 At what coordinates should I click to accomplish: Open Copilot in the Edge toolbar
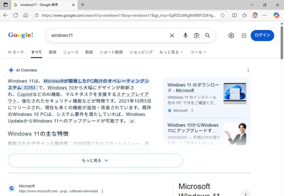pyautogui.click(x=276, y=15)
